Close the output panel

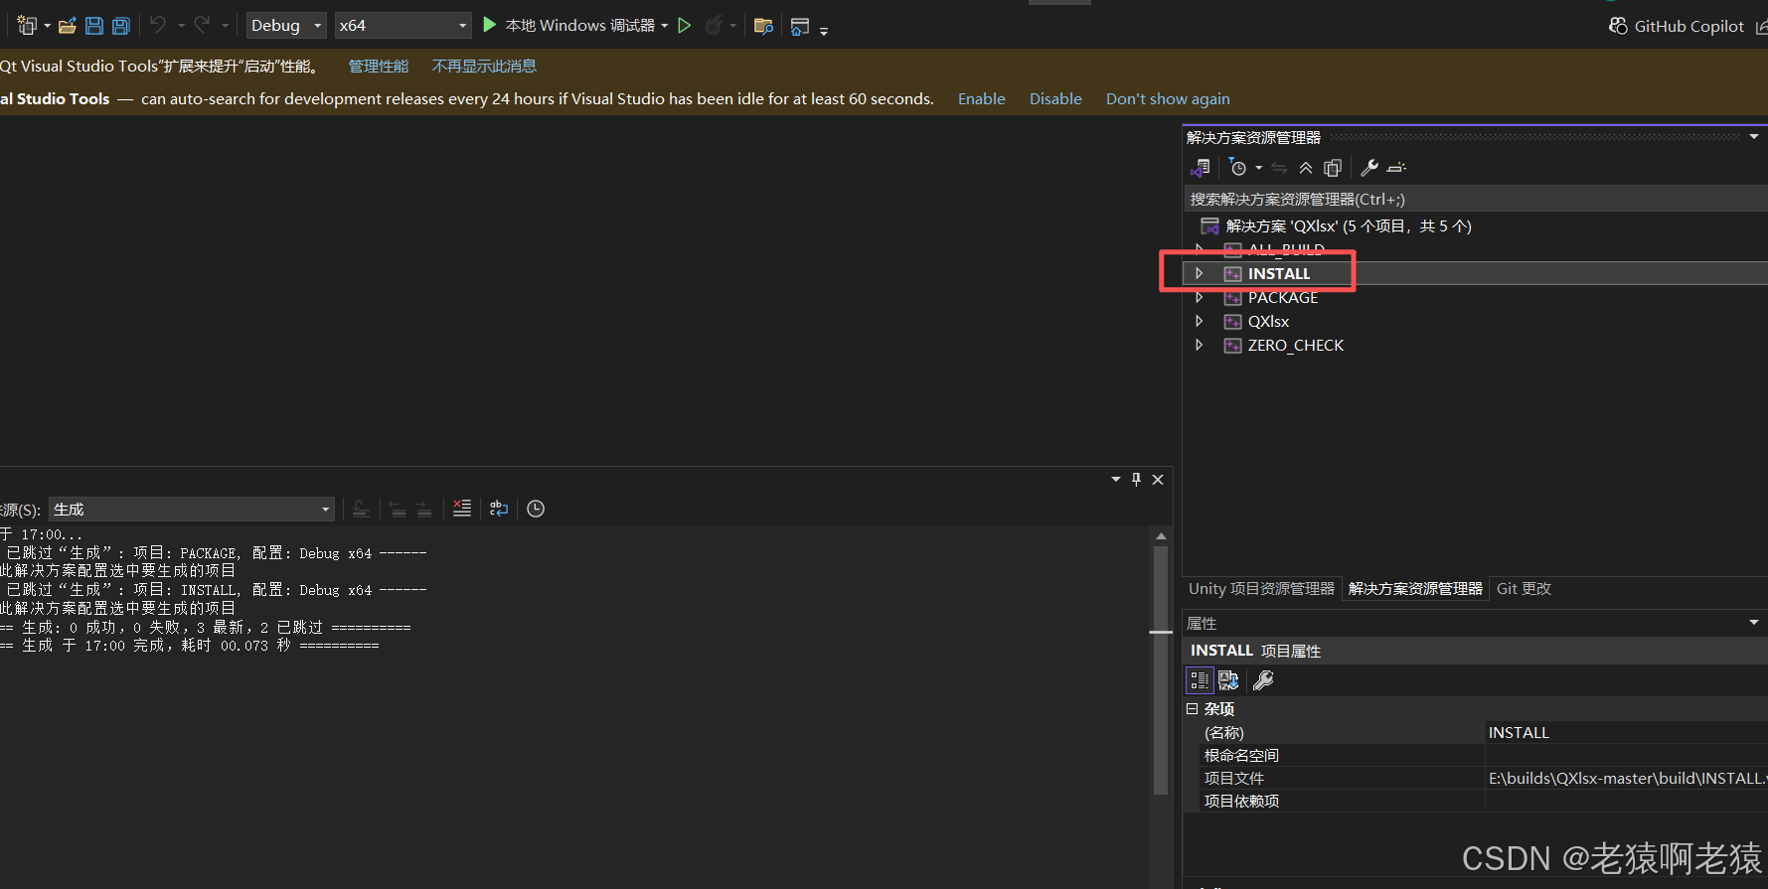[x=1158, y=480]
